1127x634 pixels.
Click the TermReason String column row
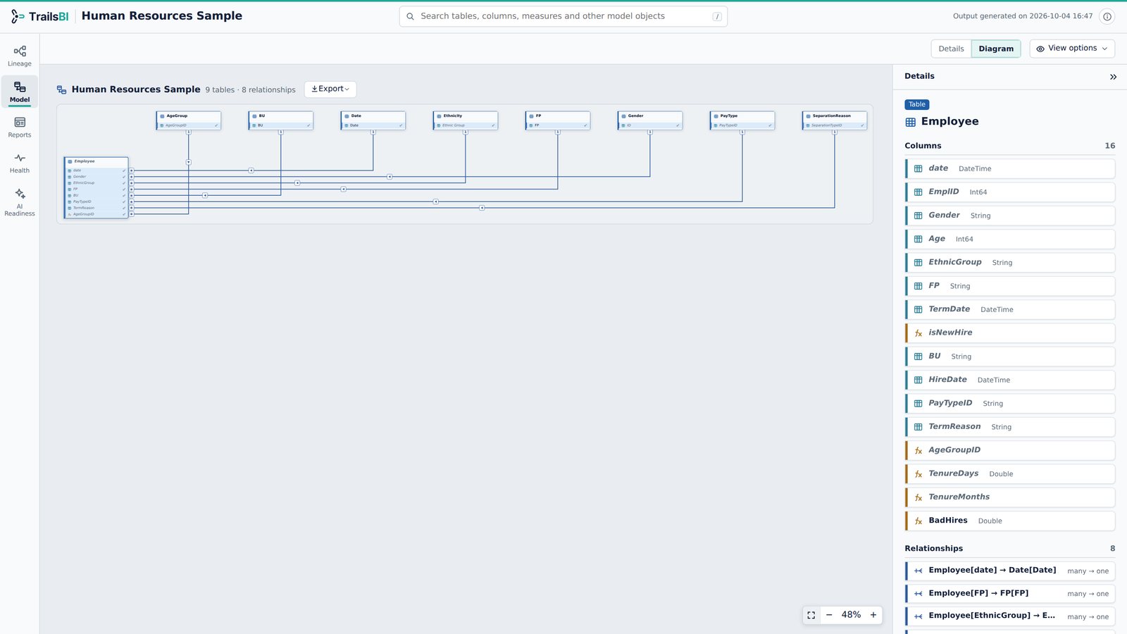pyautogui.click(x=1010, y=427)
